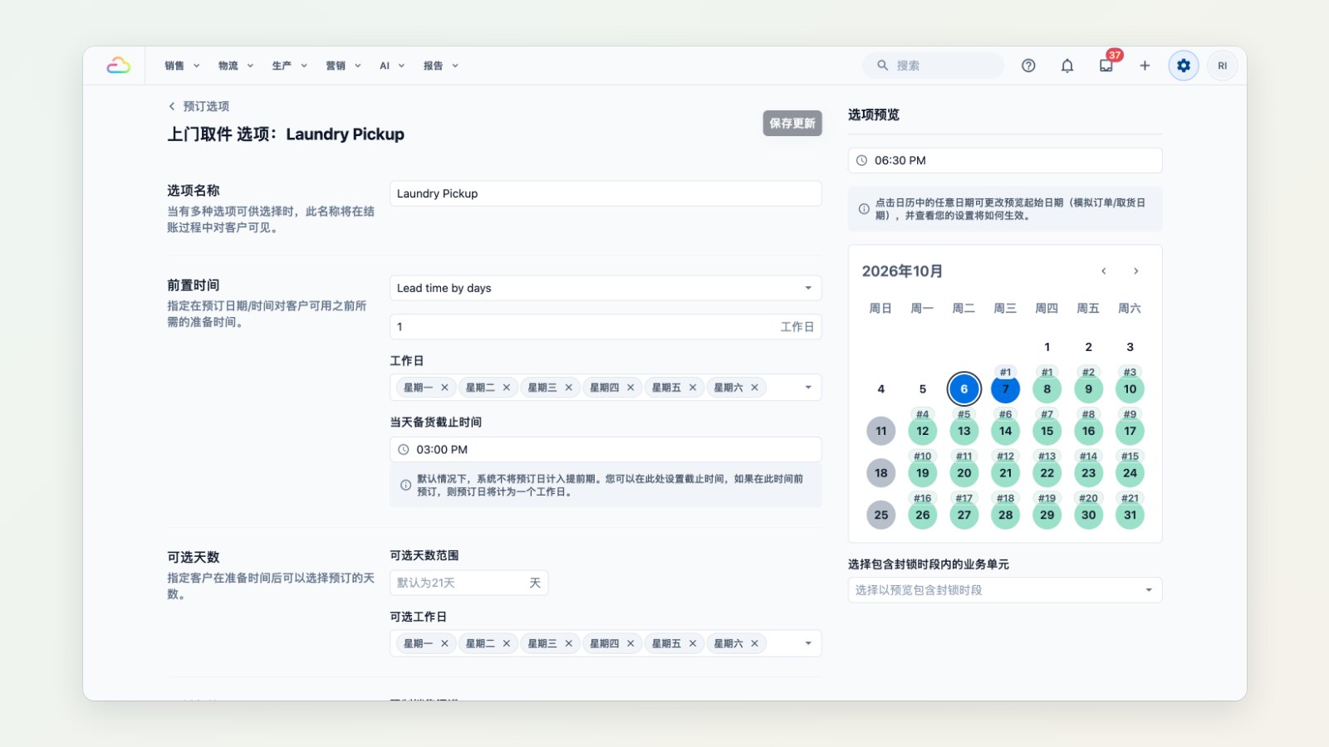Open the help question-mark icon
The height and width of the screenshot is (747, 1329).
click(1028, 66)
